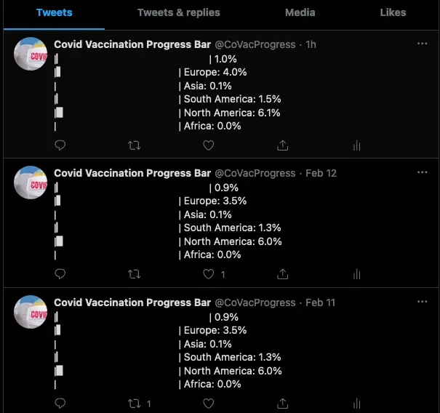Viewport: 440px width, 413px height.
Task: Open more options on Feb 11 tweet
Action: pos(422,302)
